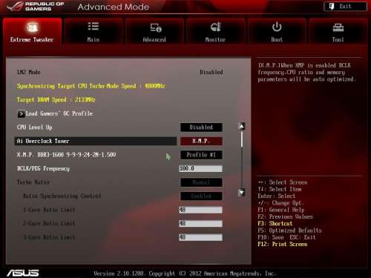Click the 1-Core Ratio Limit field
The image size is (371, 278).
[200, 210]
